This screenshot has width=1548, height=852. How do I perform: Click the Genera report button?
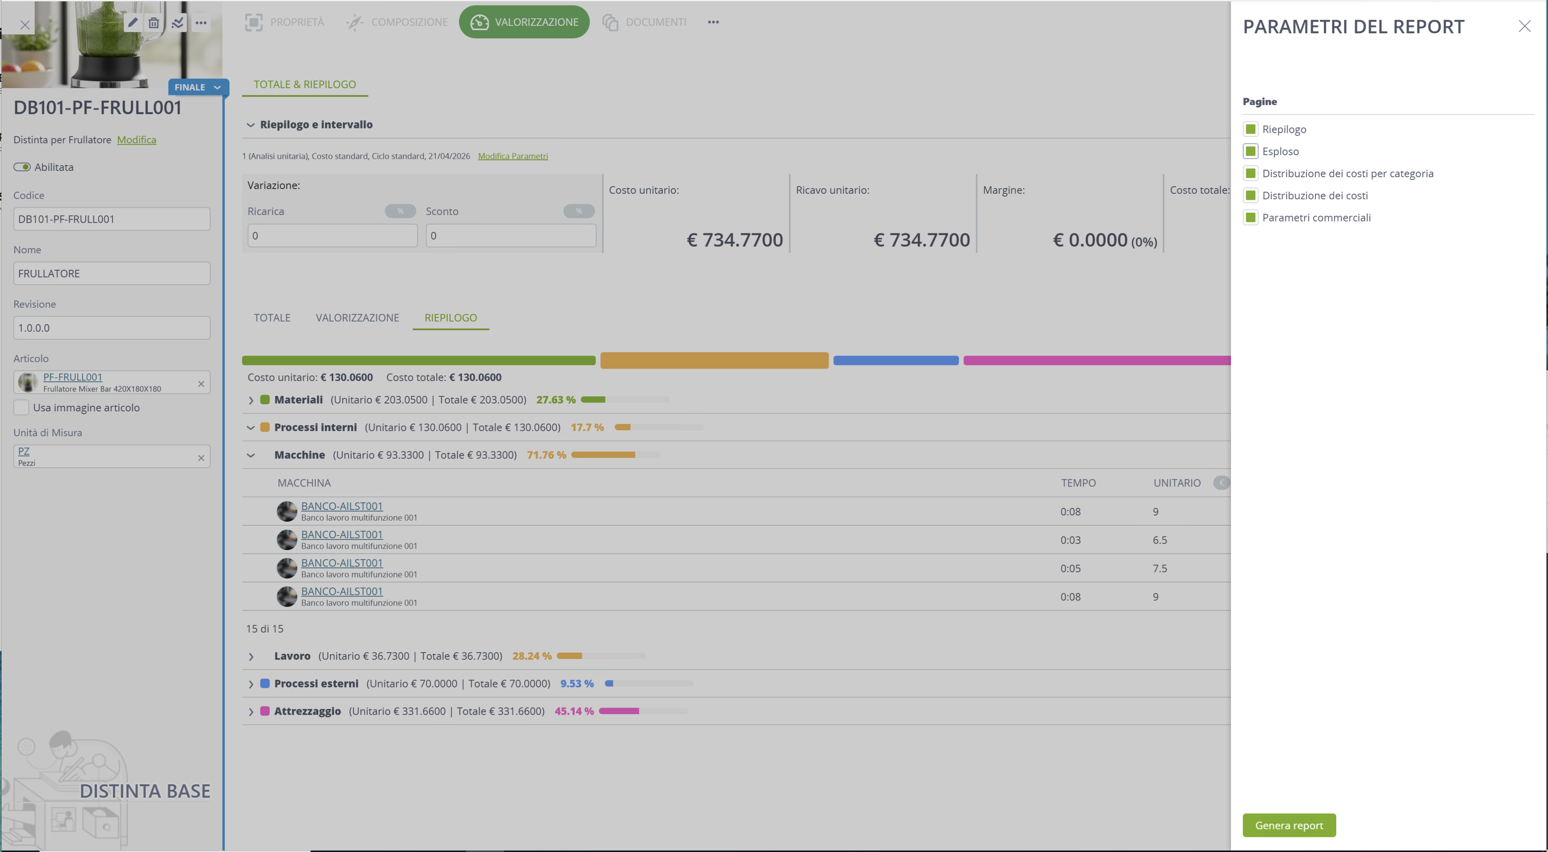point(1289,825)
